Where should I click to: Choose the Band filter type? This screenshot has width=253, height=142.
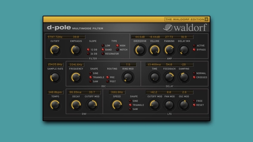tap(103, 50)
